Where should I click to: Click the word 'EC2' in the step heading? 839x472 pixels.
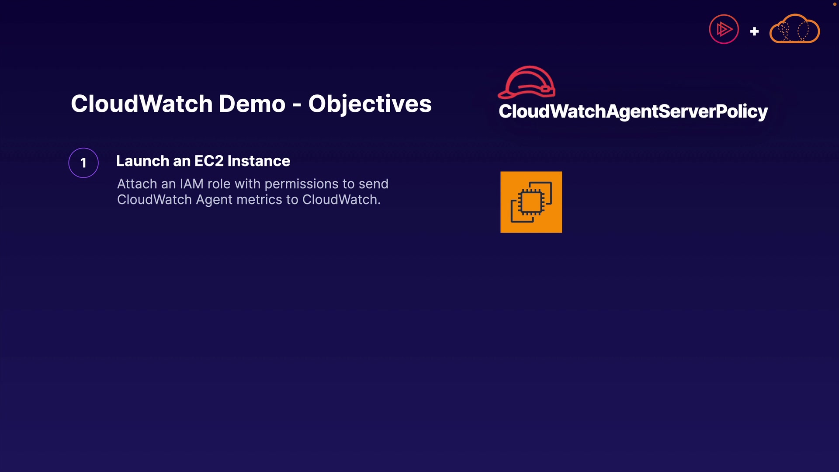[x=209, y=161]
